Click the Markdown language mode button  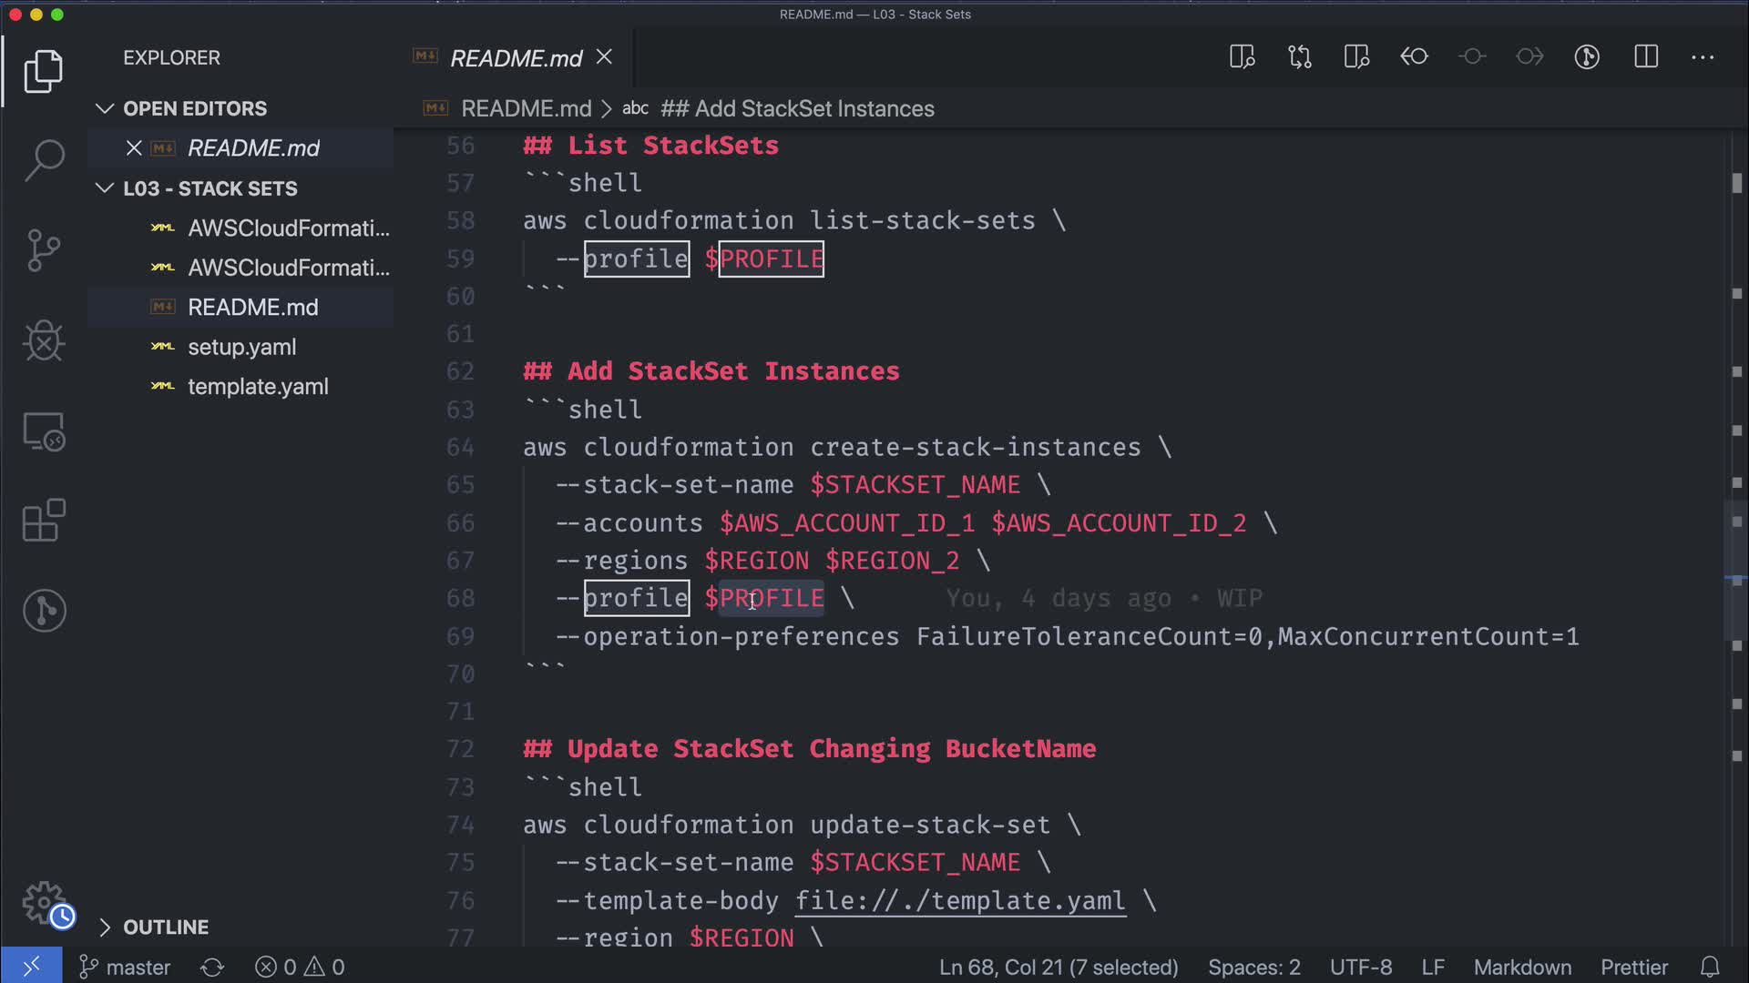pyautogui.click(x=1522, y=967)
